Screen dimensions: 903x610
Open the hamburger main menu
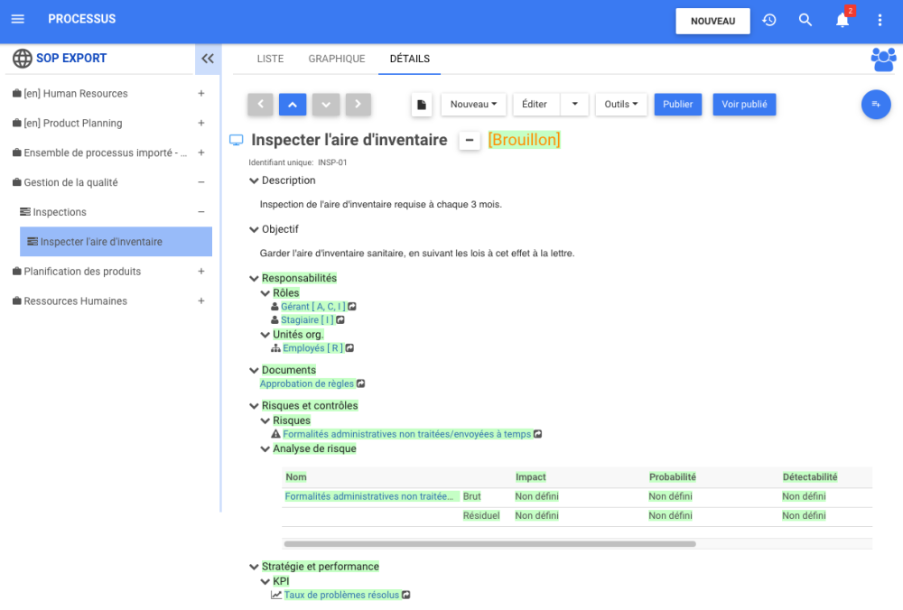pos(18,19)
